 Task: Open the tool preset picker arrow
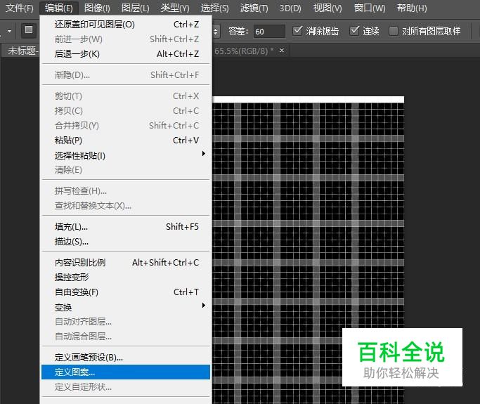click(10, 31)
